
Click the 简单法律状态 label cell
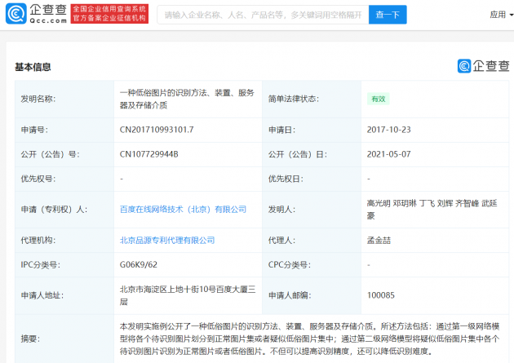(x=312, y=99)
